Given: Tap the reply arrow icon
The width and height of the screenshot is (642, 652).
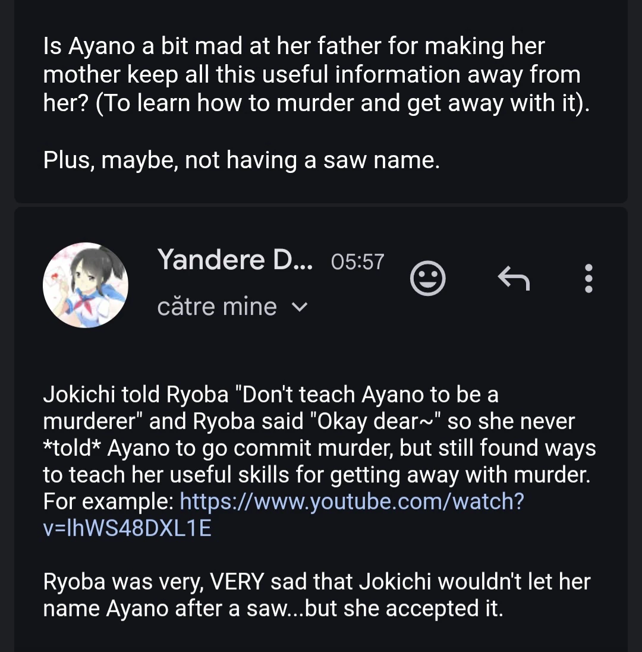Looking at the screenshot, I should [x=513, y=278].
